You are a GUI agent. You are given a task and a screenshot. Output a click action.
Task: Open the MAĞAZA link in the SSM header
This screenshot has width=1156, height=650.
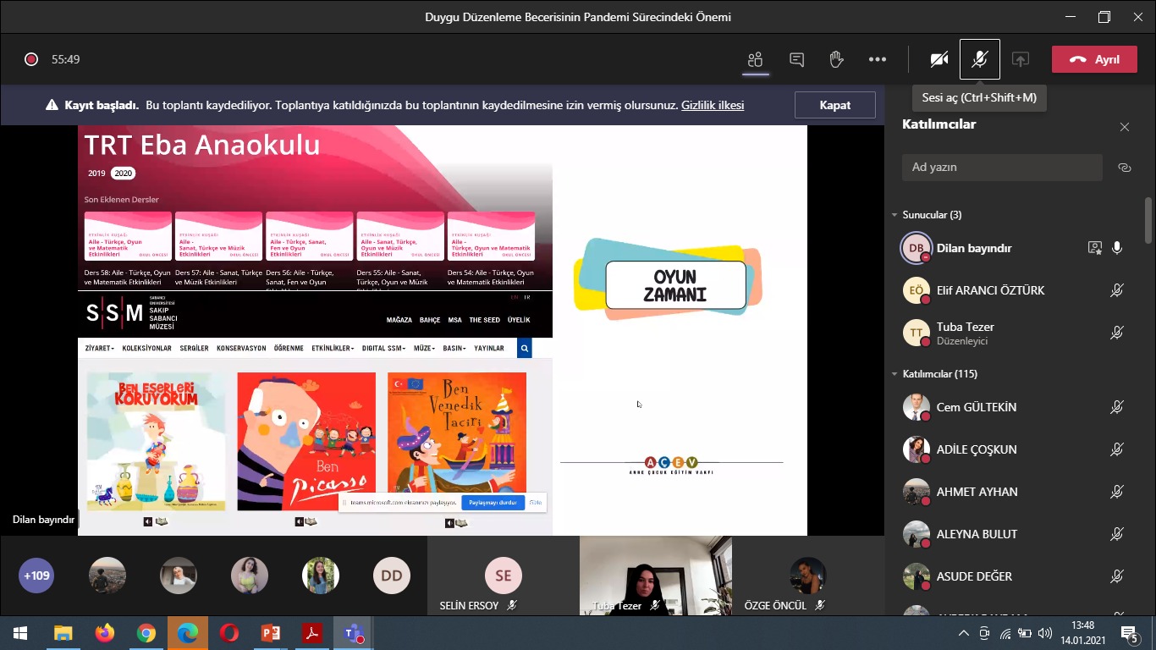pos(399,320)
